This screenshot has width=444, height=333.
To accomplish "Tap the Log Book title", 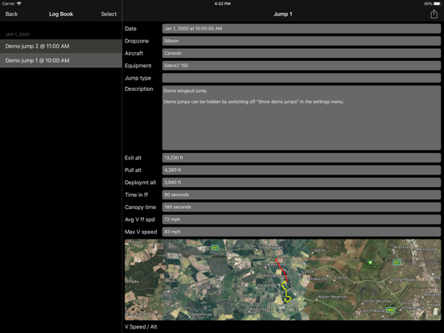I will (61, 14).
